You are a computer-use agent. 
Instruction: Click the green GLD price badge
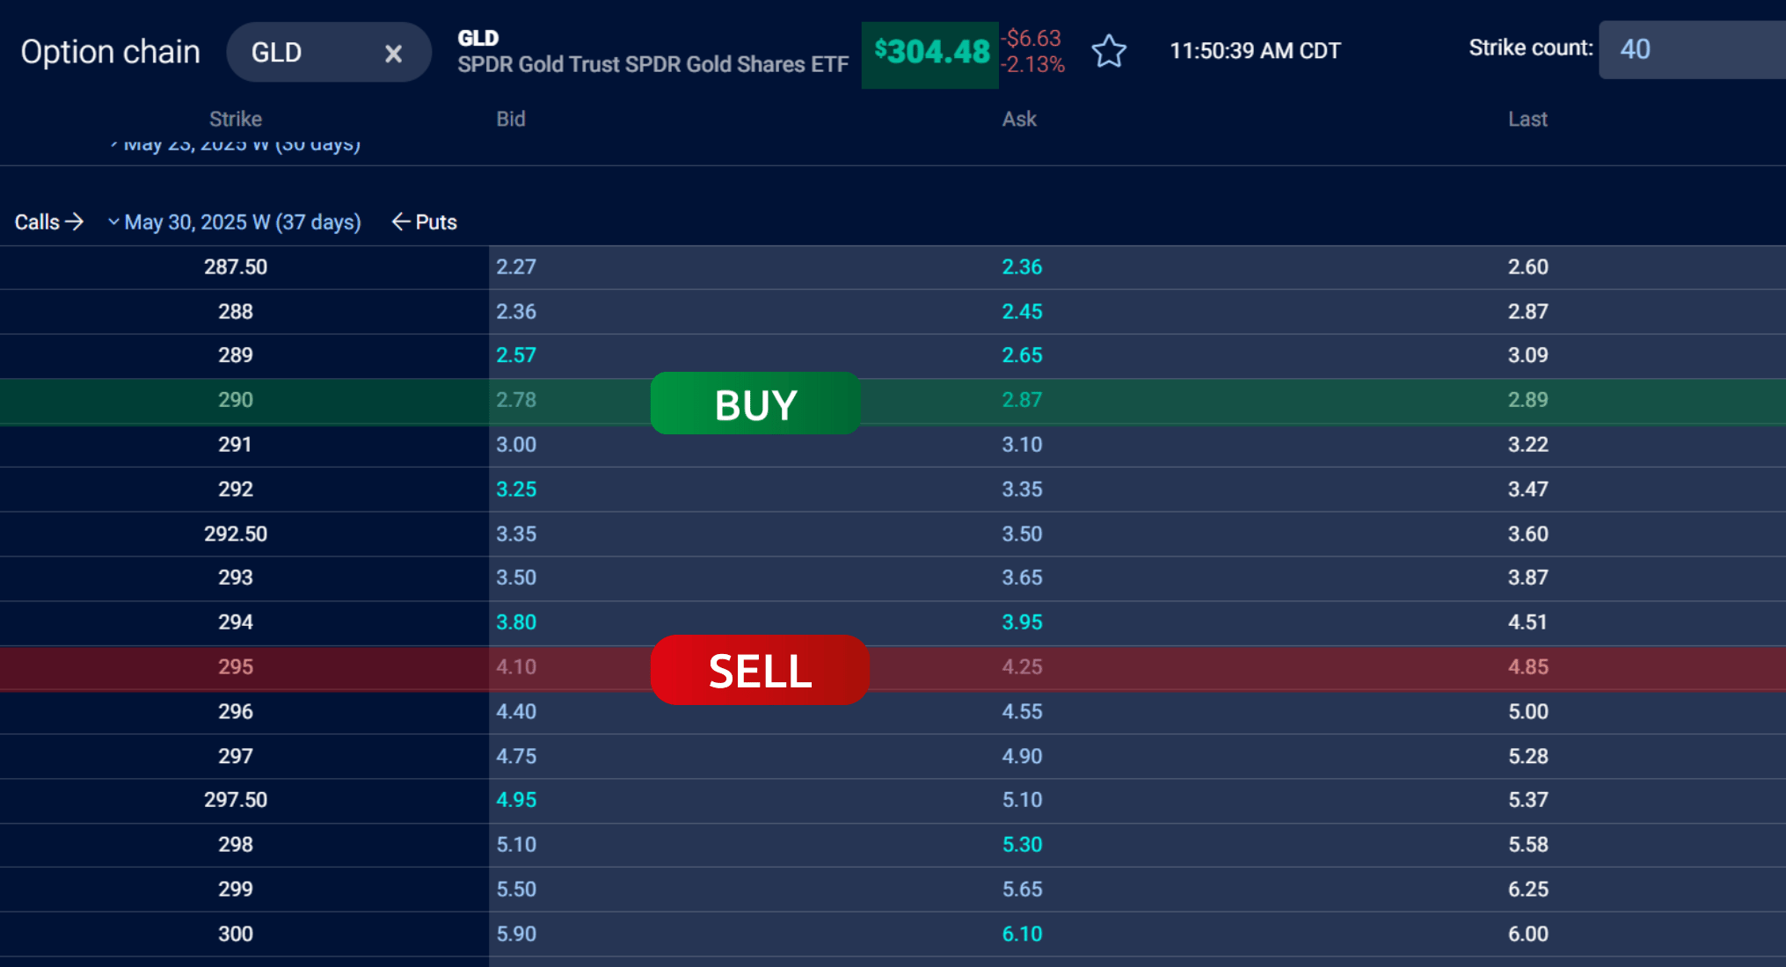(x=929, y=53)
